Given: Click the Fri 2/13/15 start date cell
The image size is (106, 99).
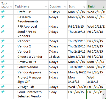Looking at the screenshot, I should click(x=77, y=27).
